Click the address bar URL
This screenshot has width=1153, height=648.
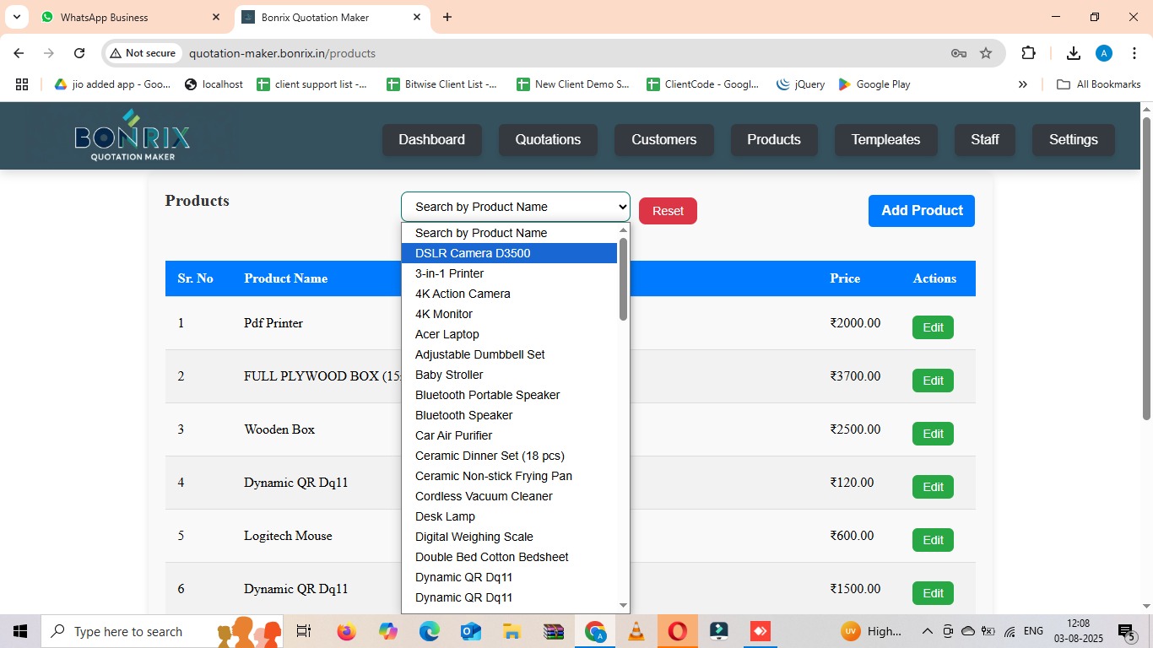tap(282, 53)
